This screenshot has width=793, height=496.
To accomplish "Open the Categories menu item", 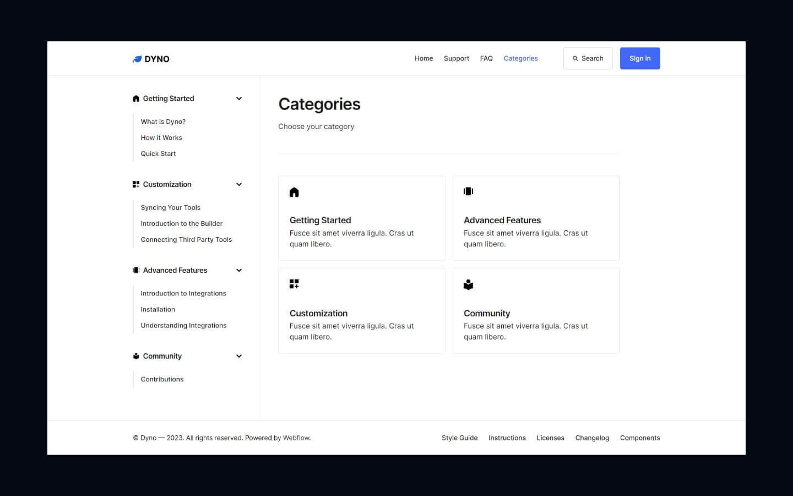I will (x=520, y=58).
